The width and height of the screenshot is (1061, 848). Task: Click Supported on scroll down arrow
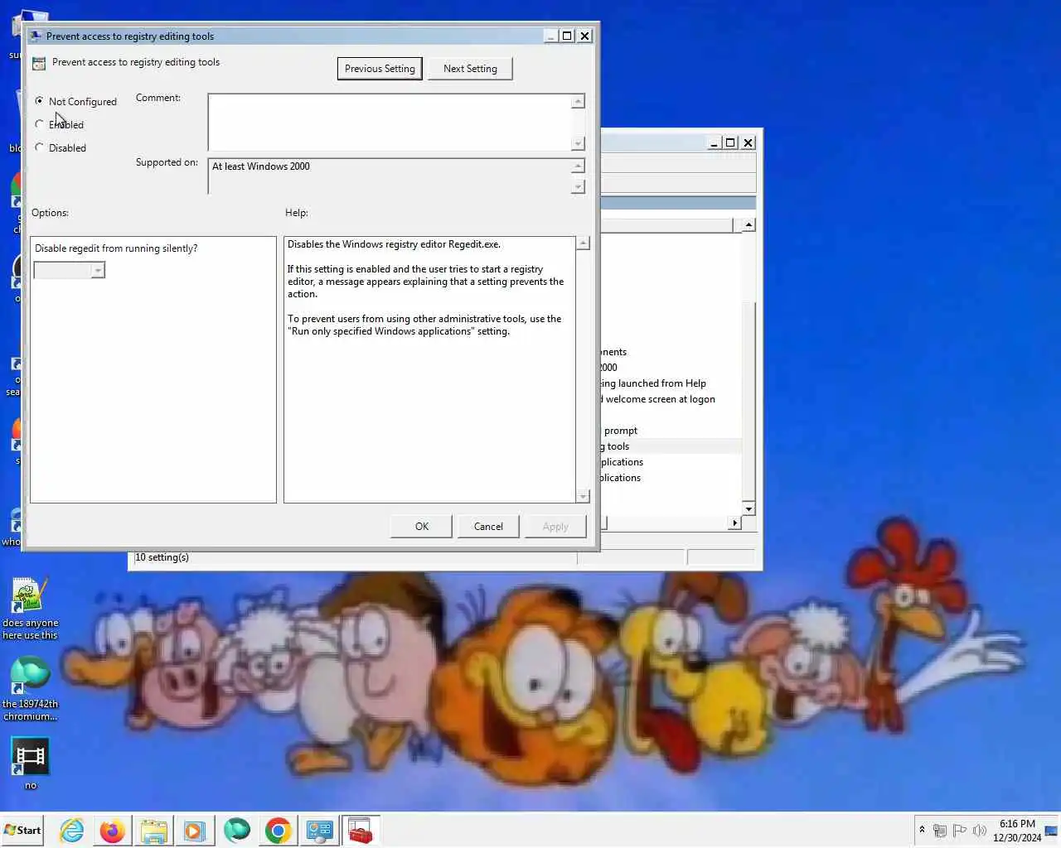(579, 187)
